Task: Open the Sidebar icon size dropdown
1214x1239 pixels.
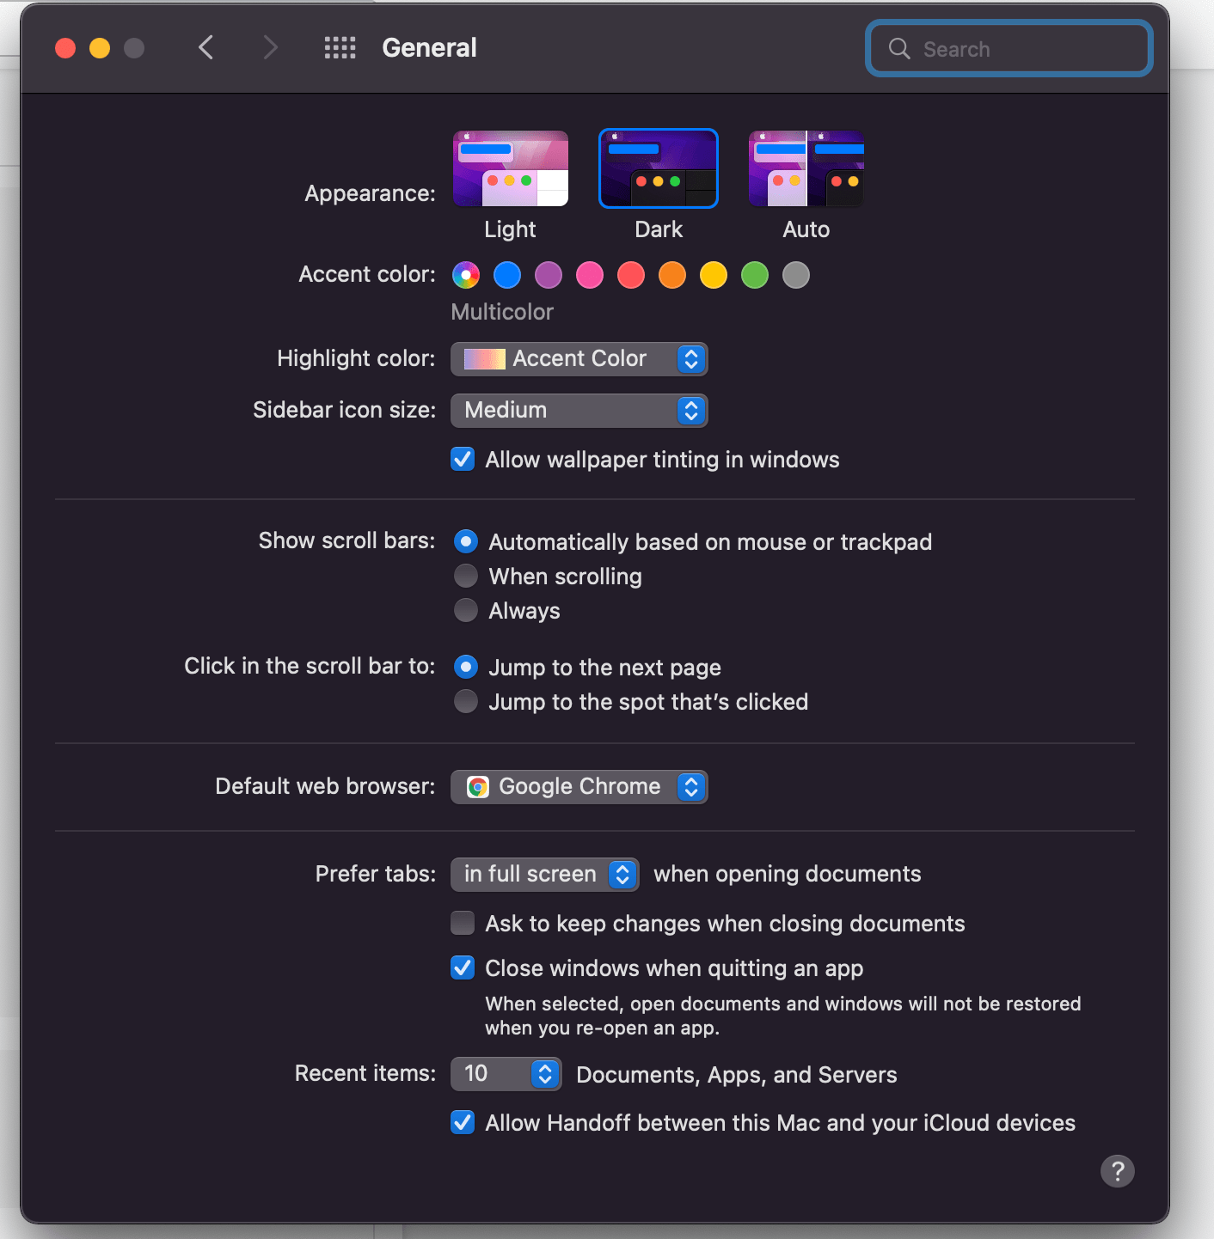Action: 578,411
